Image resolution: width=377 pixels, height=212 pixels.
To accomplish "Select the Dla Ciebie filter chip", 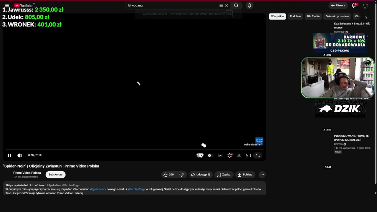I will pyautogui.click(x=313, y=16).
